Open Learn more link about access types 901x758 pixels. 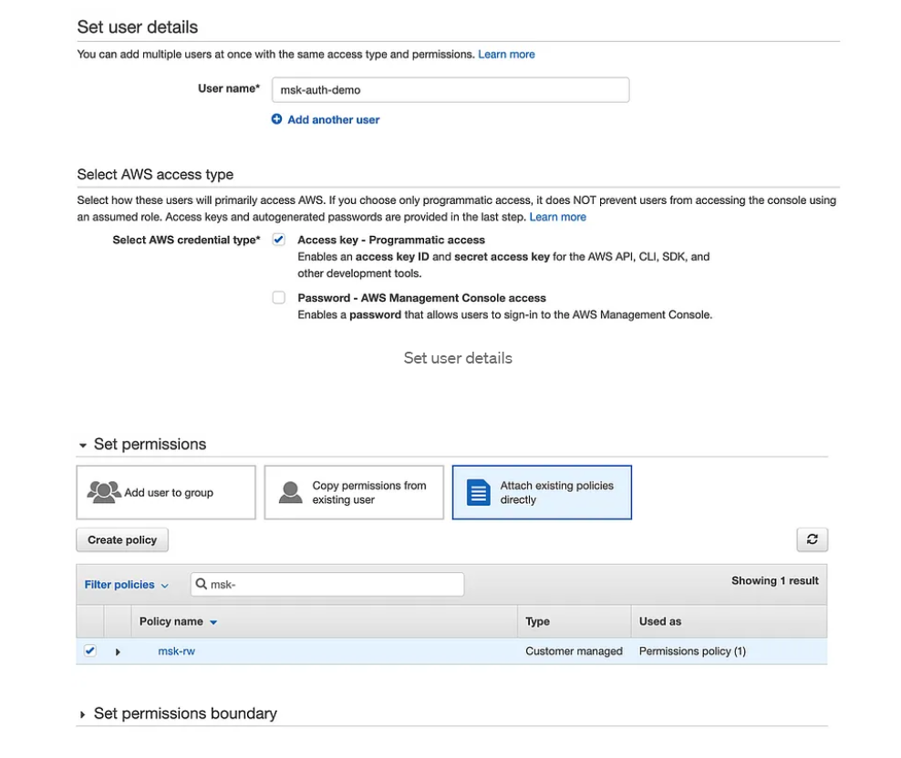click(557, 217)
